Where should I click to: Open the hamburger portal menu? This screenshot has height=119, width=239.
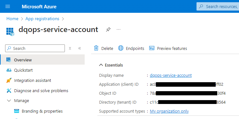(x=8, y=7)
